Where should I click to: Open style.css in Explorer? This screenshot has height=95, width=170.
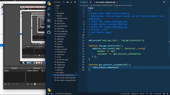coord(59,70)
